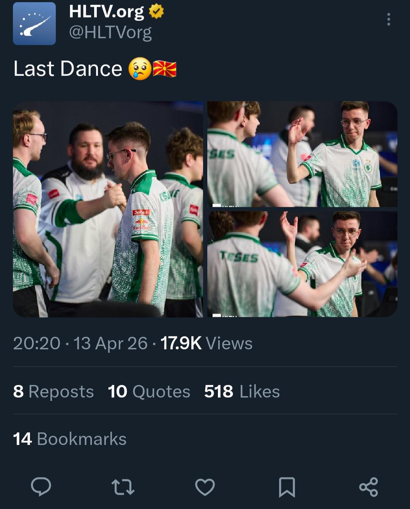Image resolution: width=410 pixels, height=509 pixels.
Task: View the 8 Reposts list
Action: [x=53, y=391]
